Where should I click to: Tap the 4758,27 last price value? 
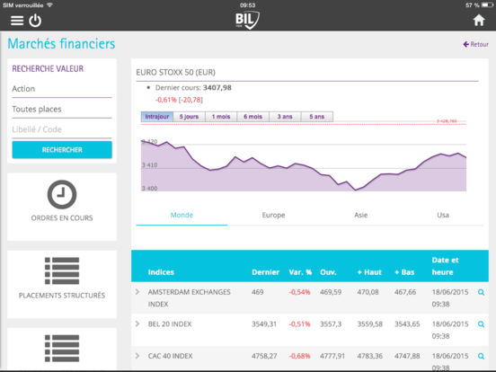(264, 356)
